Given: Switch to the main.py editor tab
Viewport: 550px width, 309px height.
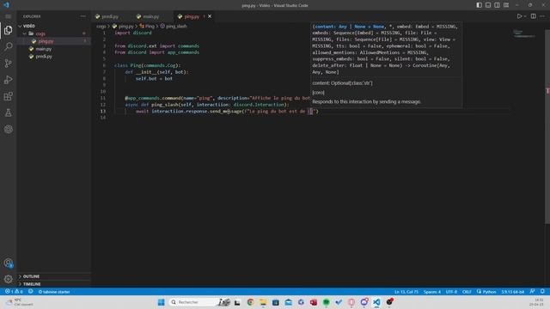Looking at the screenshot, I should point(151,16).
